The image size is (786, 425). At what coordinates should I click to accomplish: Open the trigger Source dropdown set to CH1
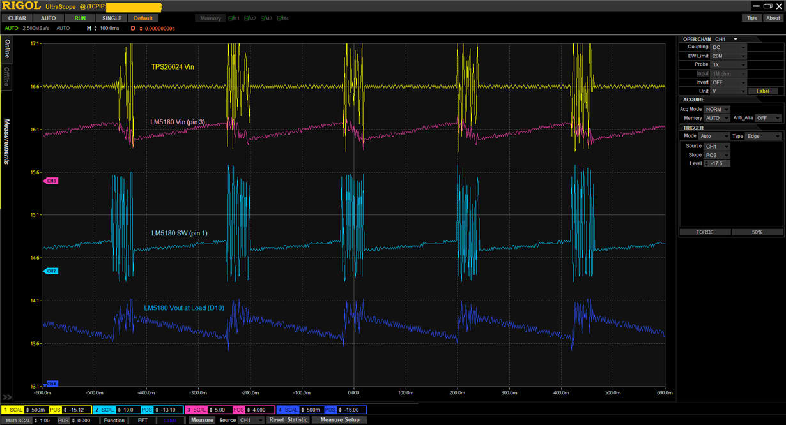718,147
